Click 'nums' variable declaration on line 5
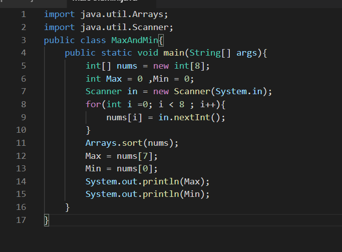The image size is (342, 252). 127,66
